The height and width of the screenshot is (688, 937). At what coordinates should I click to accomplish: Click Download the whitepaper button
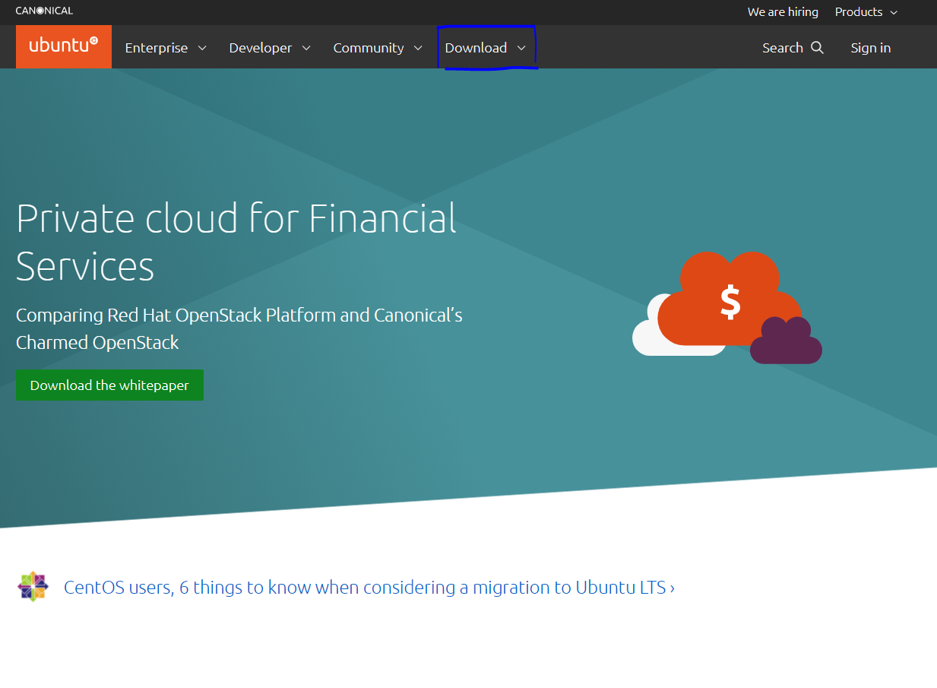pos(109,385)
